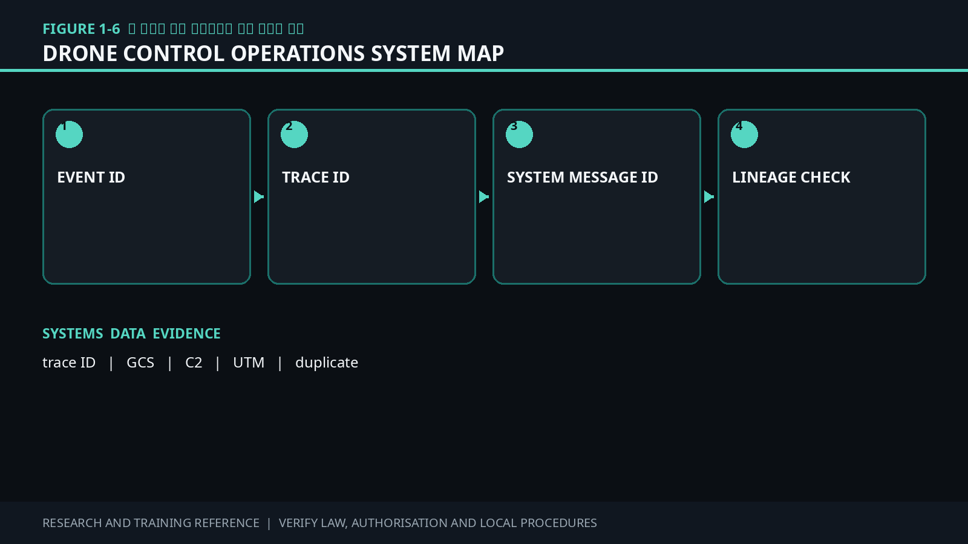Click arrow between Trace ID and System Message ID
This screenshot has width=968, height=544.
(484, 196)
